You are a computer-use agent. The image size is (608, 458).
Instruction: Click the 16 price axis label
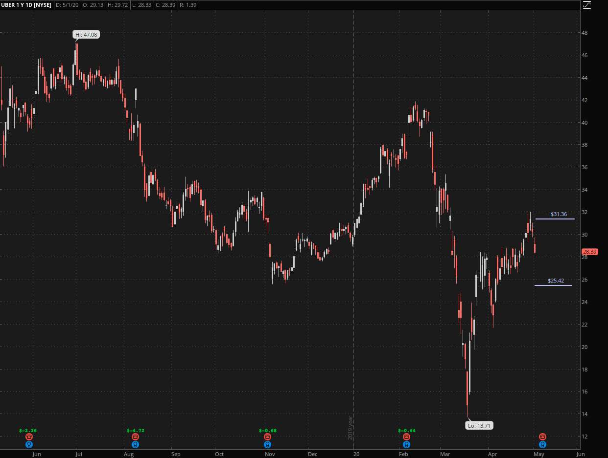click(x=585, y=392)
